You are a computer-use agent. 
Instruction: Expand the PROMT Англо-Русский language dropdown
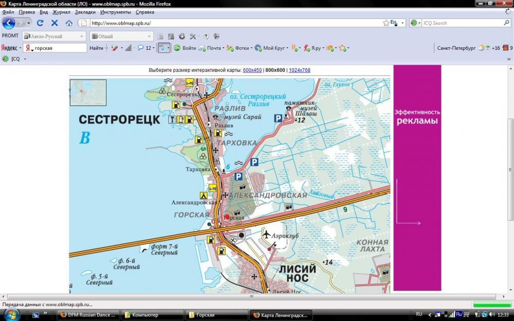[82, 36]
